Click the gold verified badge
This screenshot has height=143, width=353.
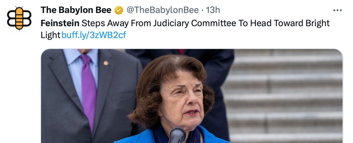tap(119, 10)
